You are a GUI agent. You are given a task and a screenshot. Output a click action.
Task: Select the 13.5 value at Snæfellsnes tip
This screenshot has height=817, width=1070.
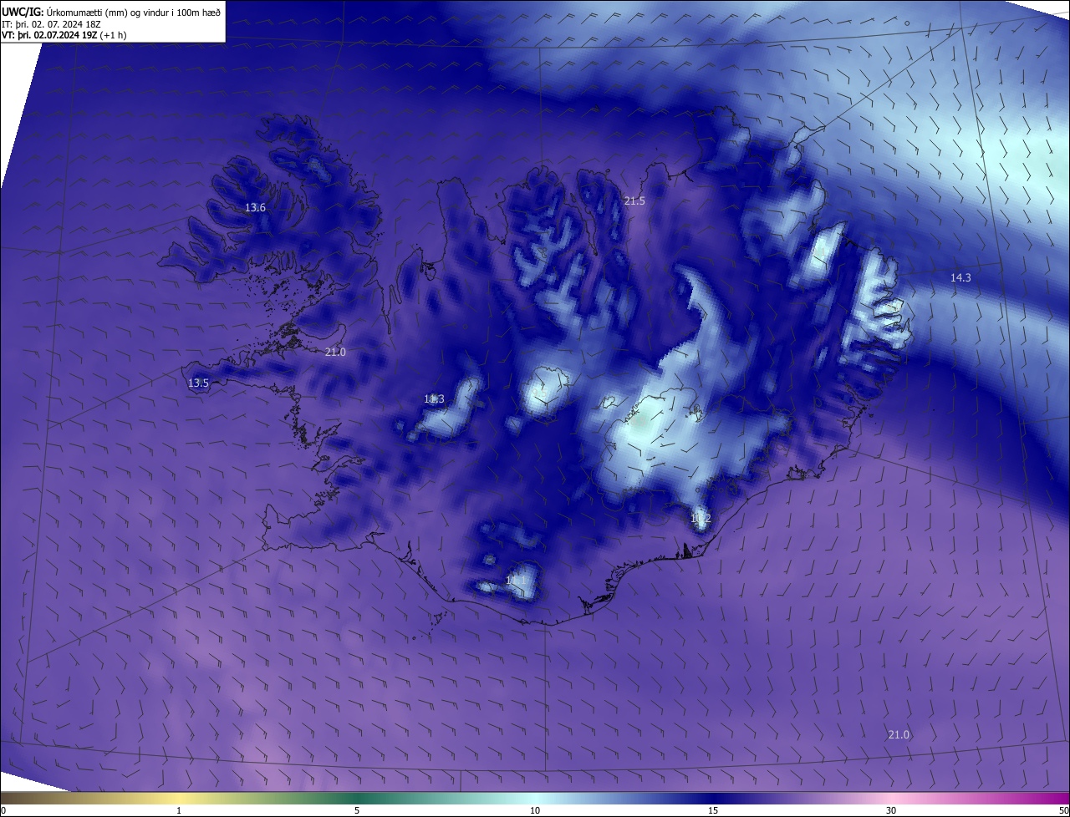tap(198, 383)
